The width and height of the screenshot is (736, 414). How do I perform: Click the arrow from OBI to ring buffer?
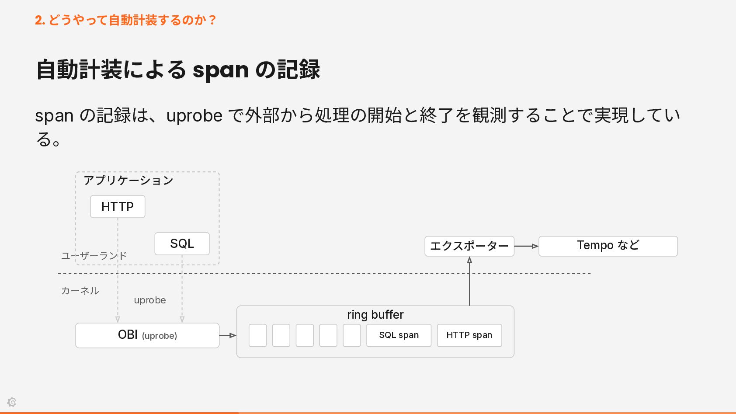(228, 335)
